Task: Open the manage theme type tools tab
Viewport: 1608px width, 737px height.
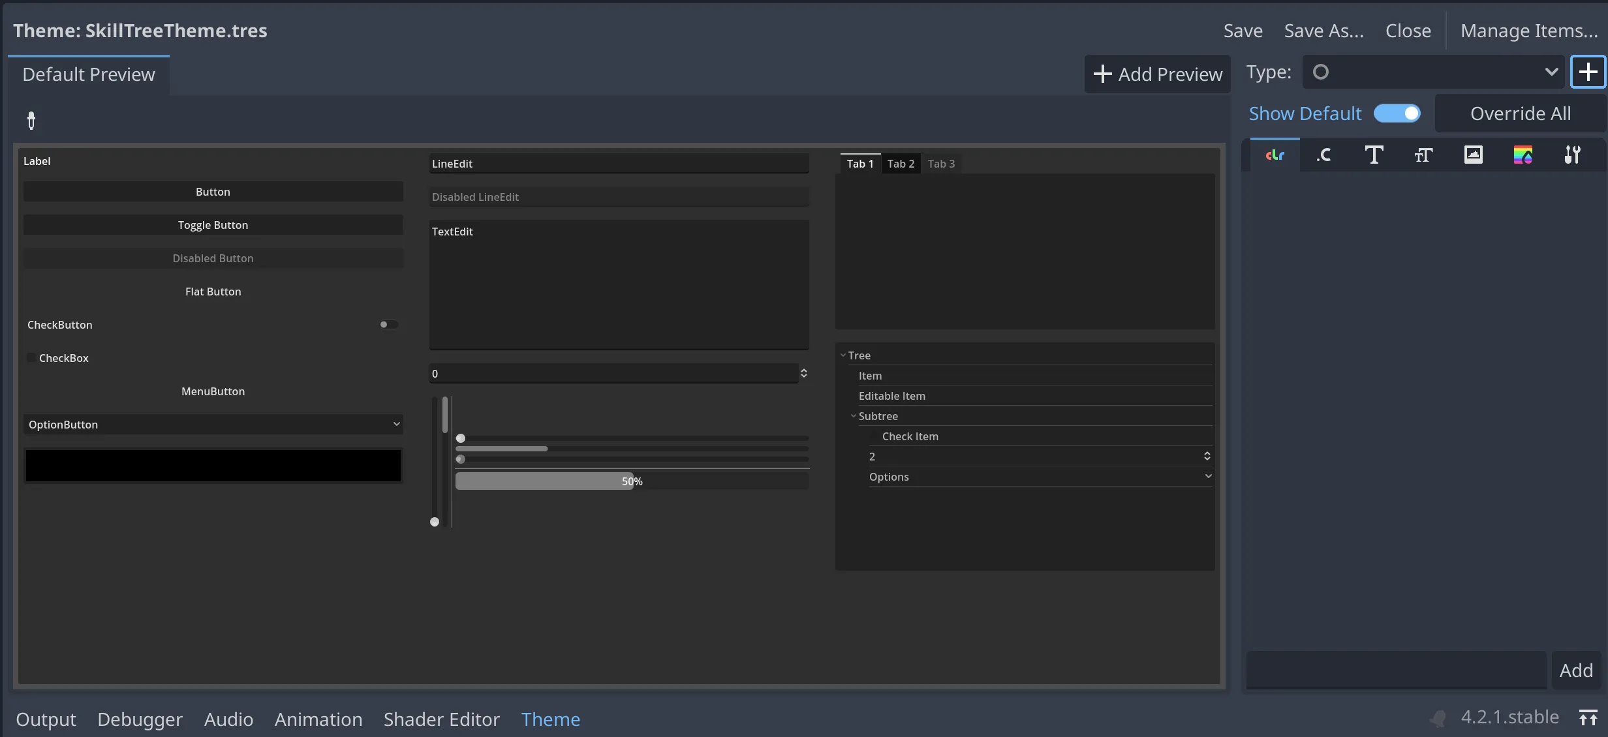Action: click(1572, 155)
